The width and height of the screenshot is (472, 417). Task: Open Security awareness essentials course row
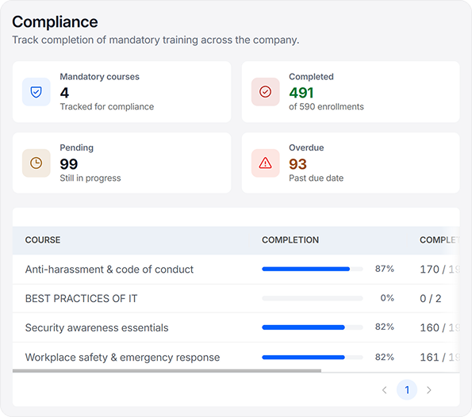[236, 327]
